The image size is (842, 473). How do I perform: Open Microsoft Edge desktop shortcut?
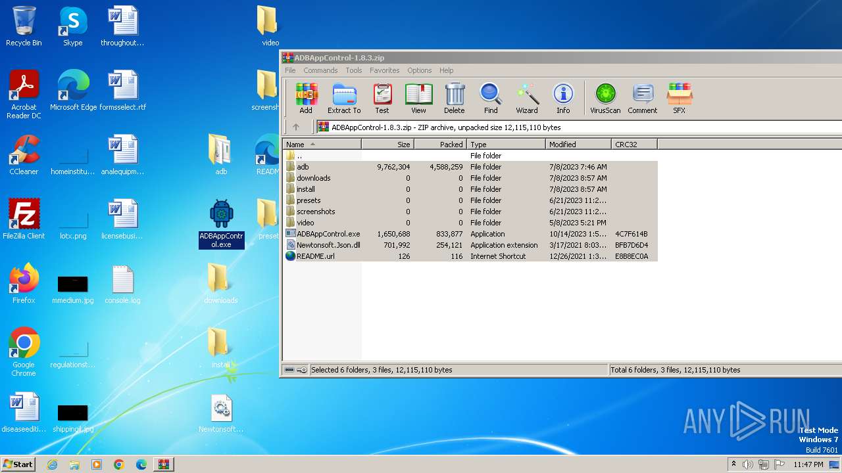click(73, 91)
